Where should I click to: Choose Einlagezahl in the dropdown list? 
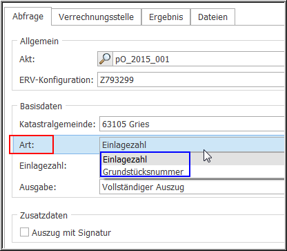[x=192, y=160]
